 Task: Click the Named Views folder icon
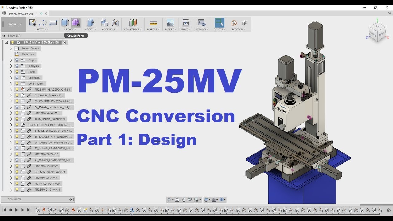click(x=17, y=48)
